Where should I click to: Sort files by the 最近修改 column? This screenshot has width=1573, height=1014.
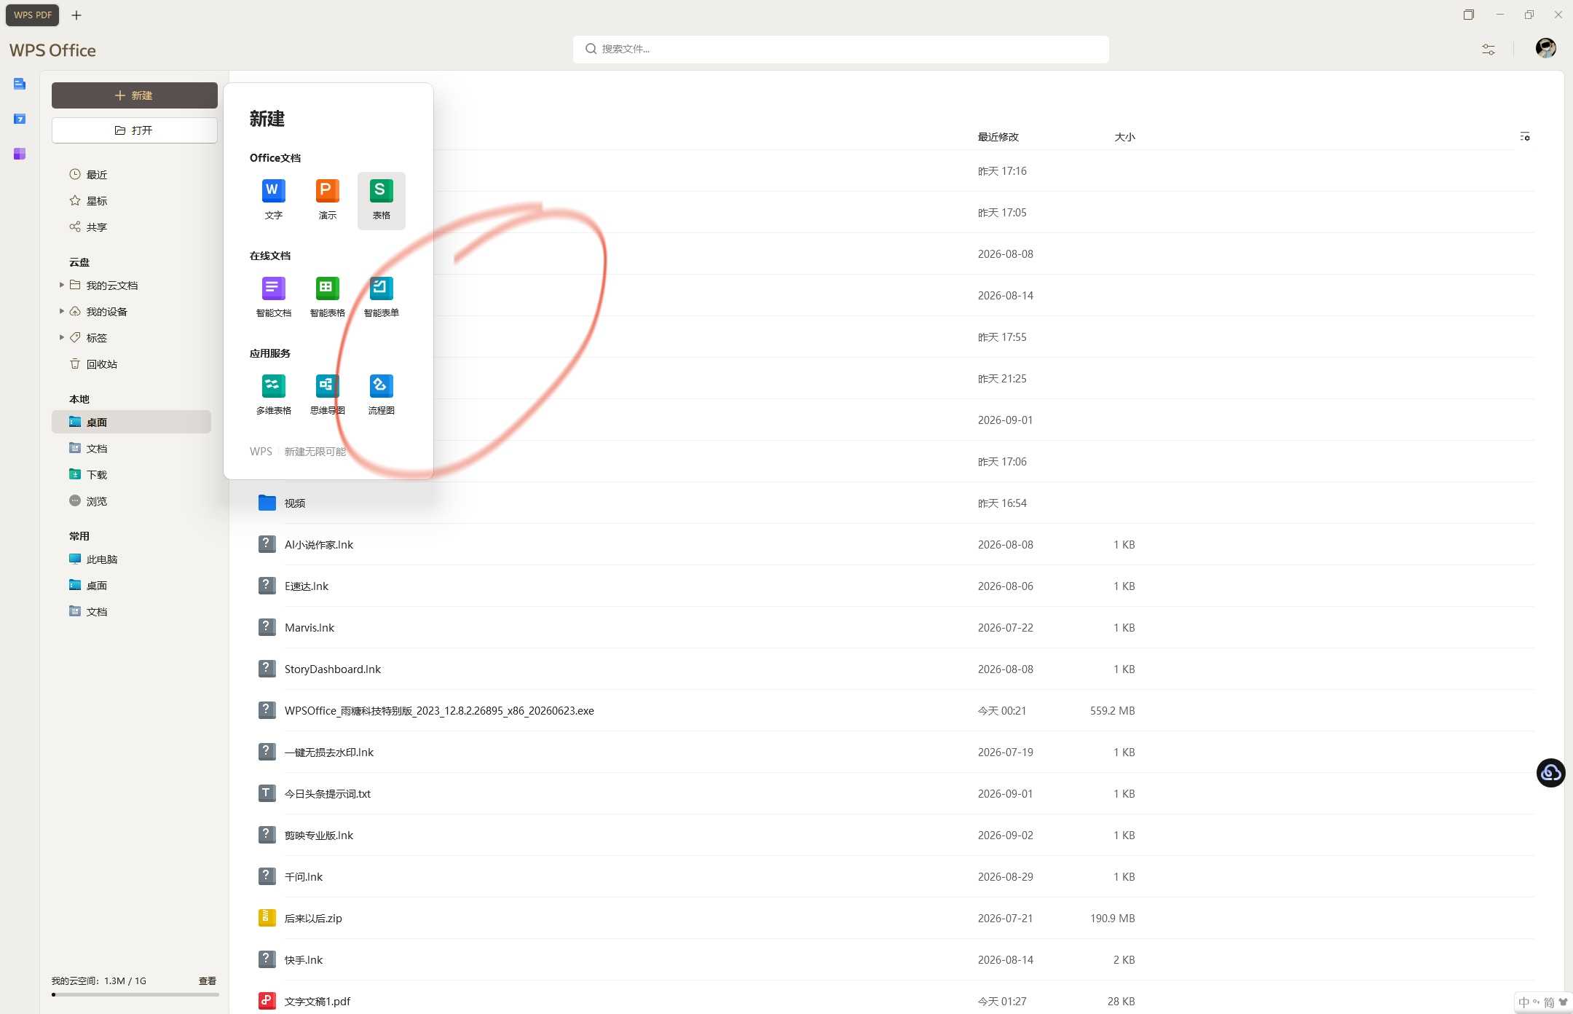coord(998,137)
